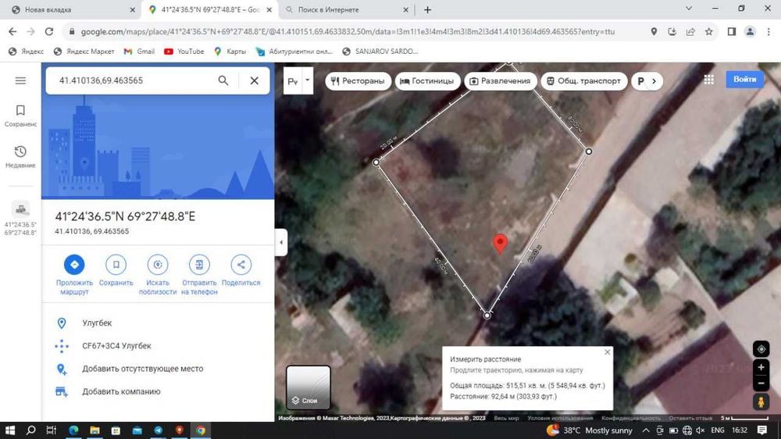Zoom in the map with plus
Screen dimensions: 781x439
761,368
